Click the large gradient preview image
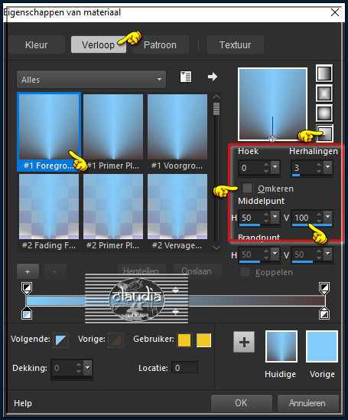Viewport: 348px width, 420px height. pos(272,104)
